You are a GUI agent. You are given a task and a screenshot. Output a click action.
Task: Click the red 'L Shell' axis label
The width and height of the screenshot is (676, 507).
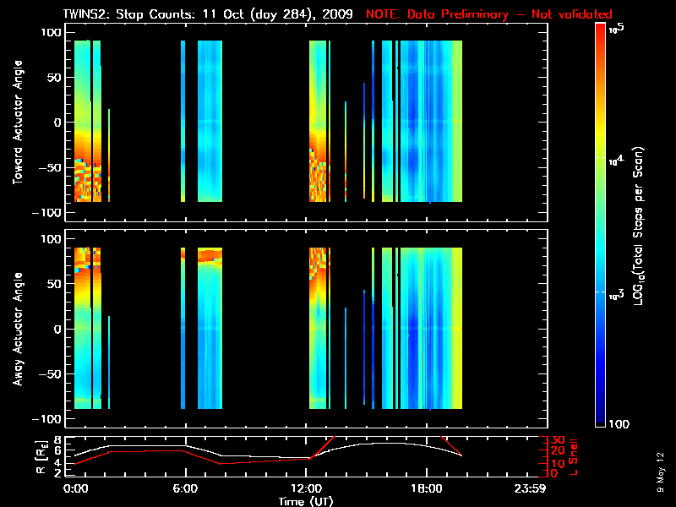pyautogui.click(x=575, y=456)
